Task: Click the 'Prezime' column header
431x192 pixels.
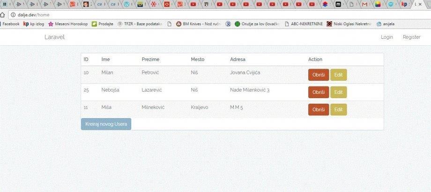Action: pyautogui.click(x=150, y=59)
